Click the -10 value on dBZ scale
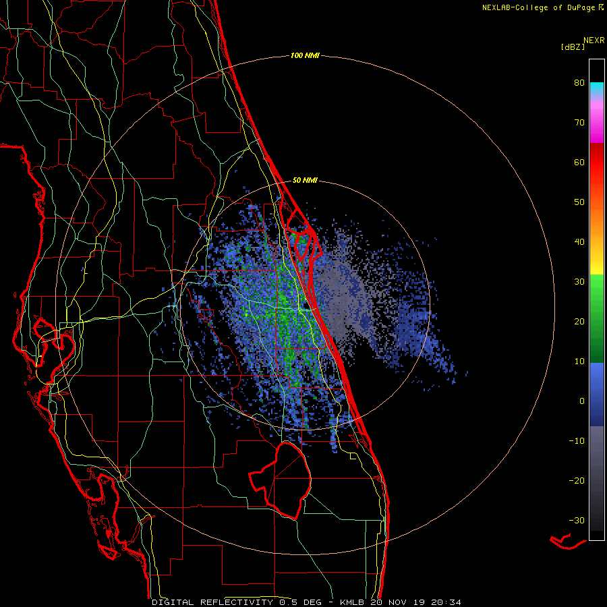The width and height of the screenshot is (607, 607). click(577, 441)
